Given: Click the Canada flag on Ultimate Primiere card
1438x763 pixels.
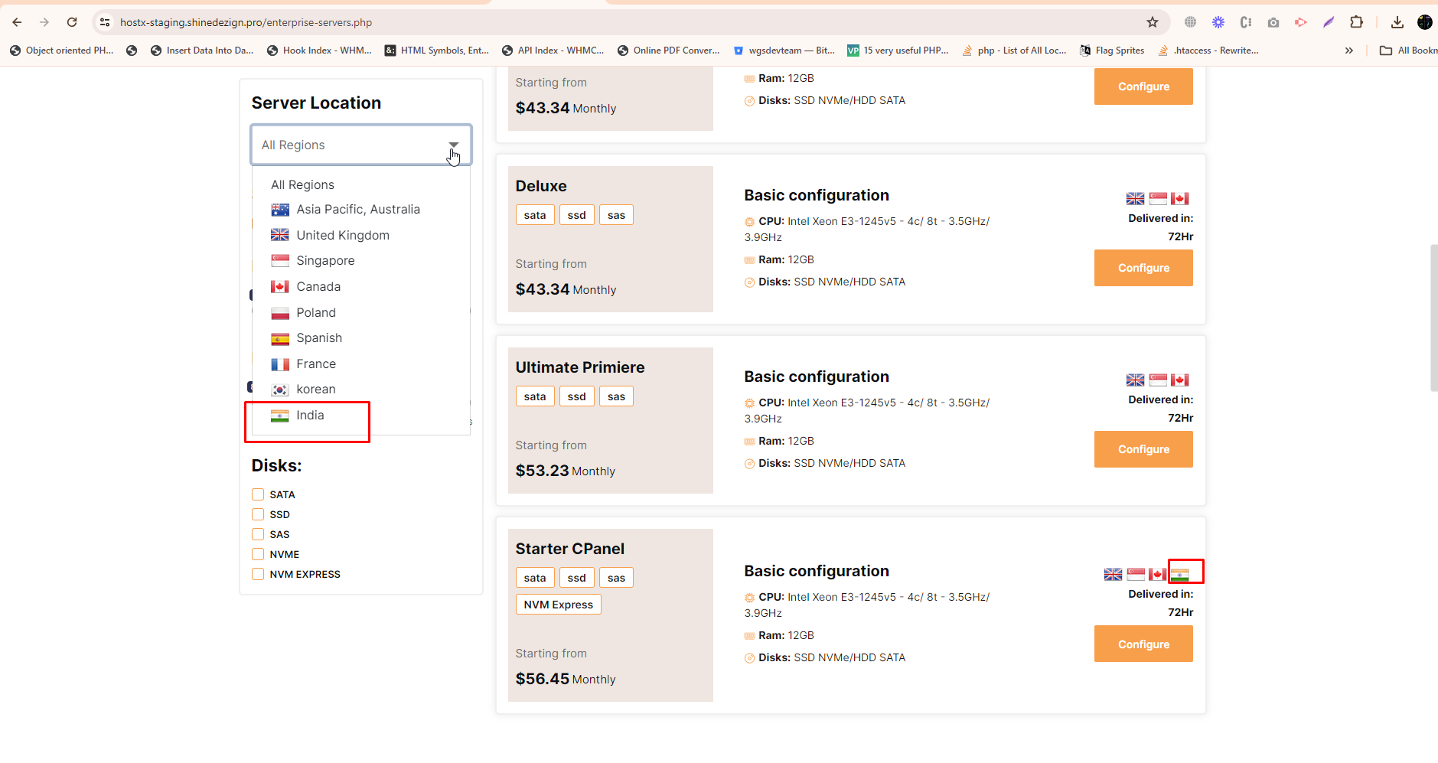Looking at the screenshot, I should [1179, 380].
